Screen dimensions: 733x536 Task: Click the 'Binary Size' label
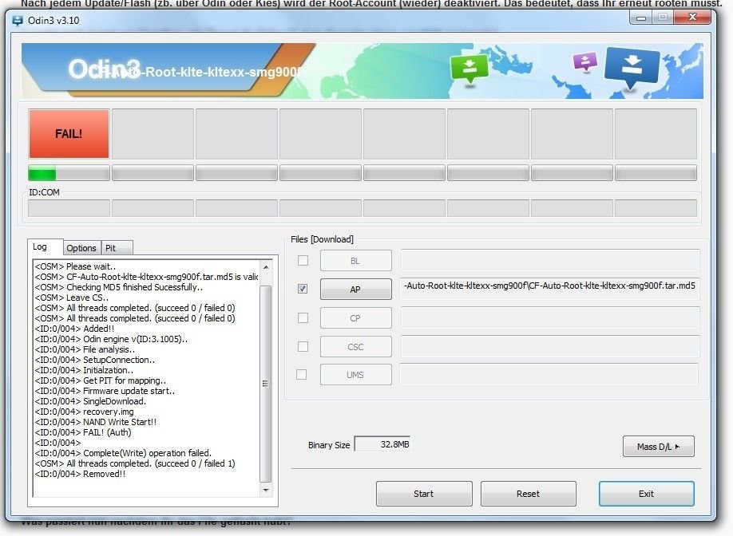coord(329,445)
